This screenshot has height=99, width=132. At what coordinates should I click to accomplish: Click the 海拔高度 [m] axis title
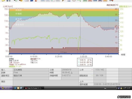point(112,5)
